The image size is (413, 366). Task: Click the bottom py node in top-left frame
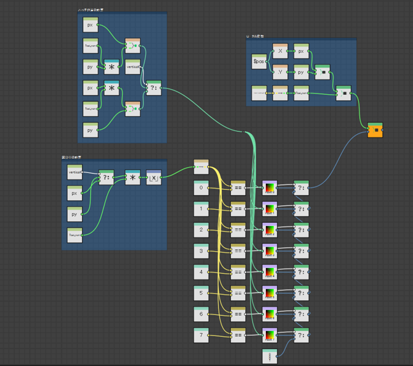click(90, 129)
